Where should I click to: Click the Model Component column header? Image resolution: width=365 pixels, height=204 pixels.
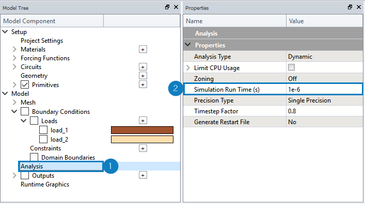tap(52, 21)
